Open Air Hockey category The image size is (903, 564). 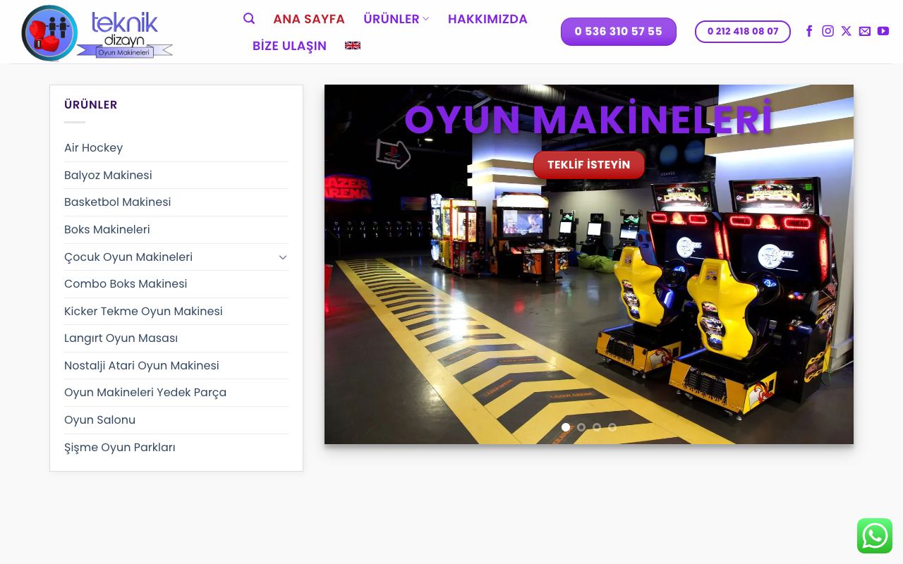point(93,148)
